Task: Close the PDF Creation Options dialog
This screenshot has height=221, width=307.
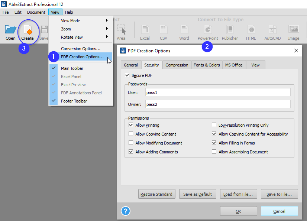Action: click(x=296, y=51)
